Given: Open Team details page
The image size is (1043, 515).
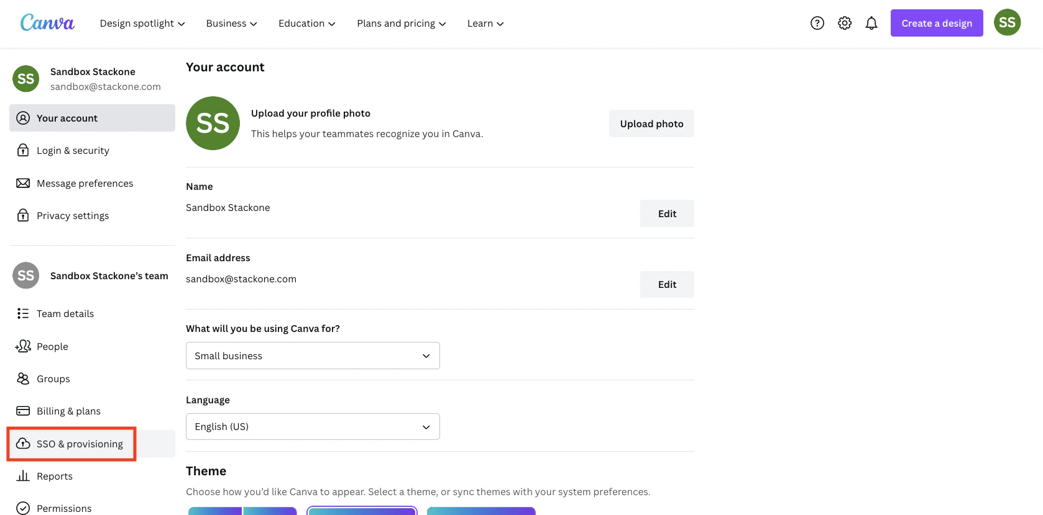Looking at the screenshot, I should [x=92, y=313].
